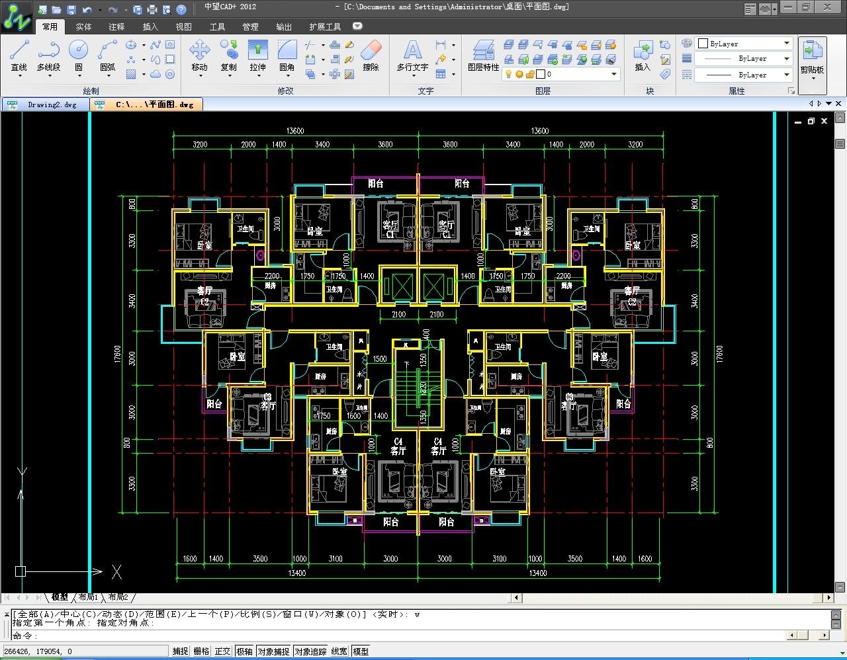Switch to the 注释 ribbon tab
The width and height of the screenshot is (847, 660).
(x=116, y=27)
